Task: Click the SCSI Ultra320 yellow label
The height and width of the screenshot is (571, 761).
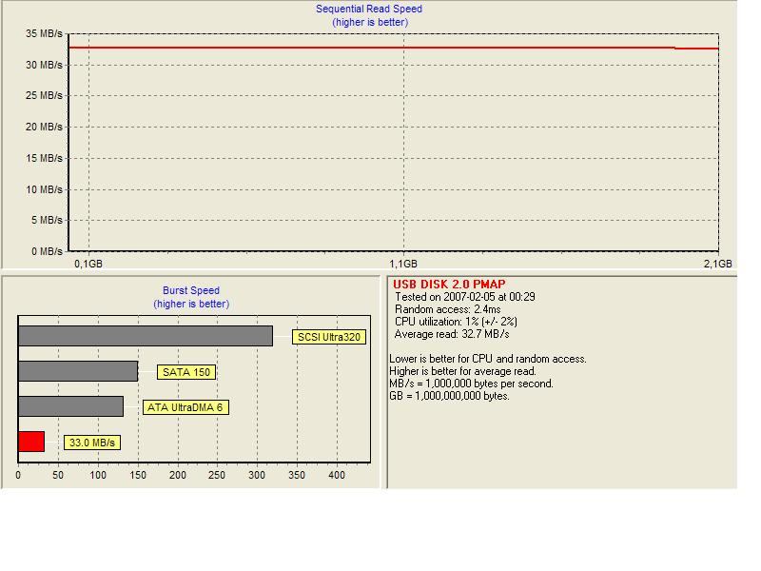Action: coord(329,337)
